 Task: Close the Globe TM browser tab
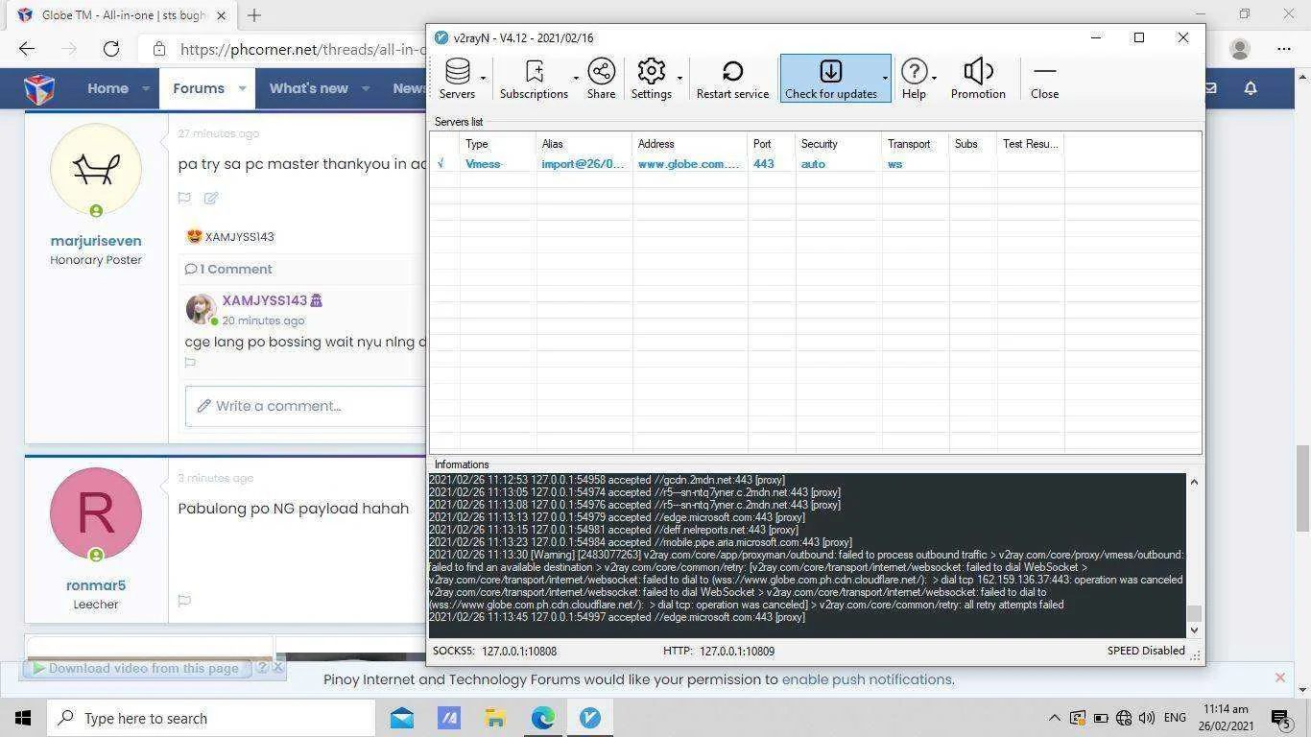[x=222, y=15]
